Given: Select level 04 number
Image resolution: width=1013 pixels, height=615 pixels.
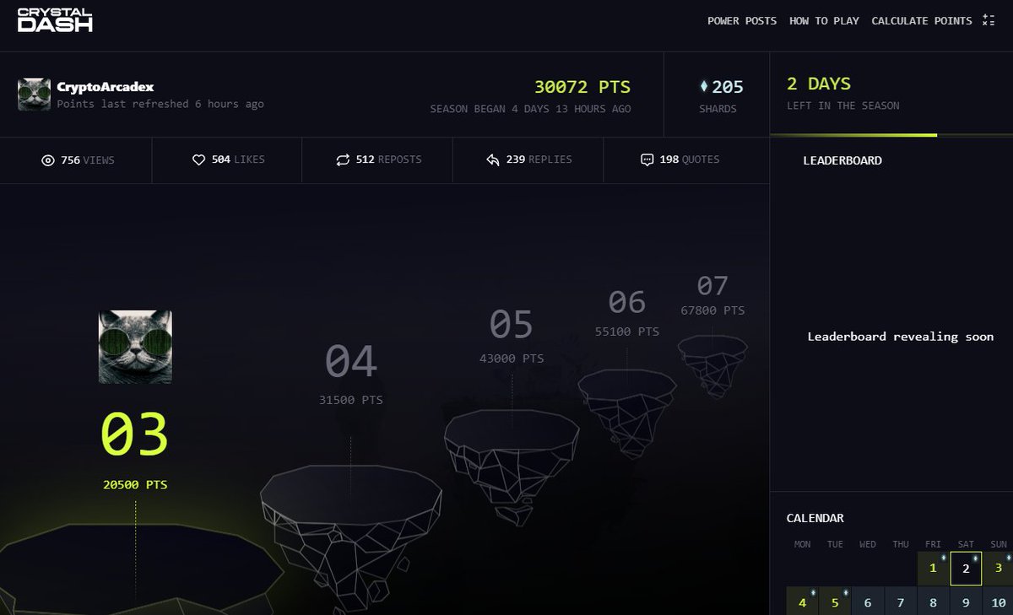Looking at the screenshot, I should point(351,361).
